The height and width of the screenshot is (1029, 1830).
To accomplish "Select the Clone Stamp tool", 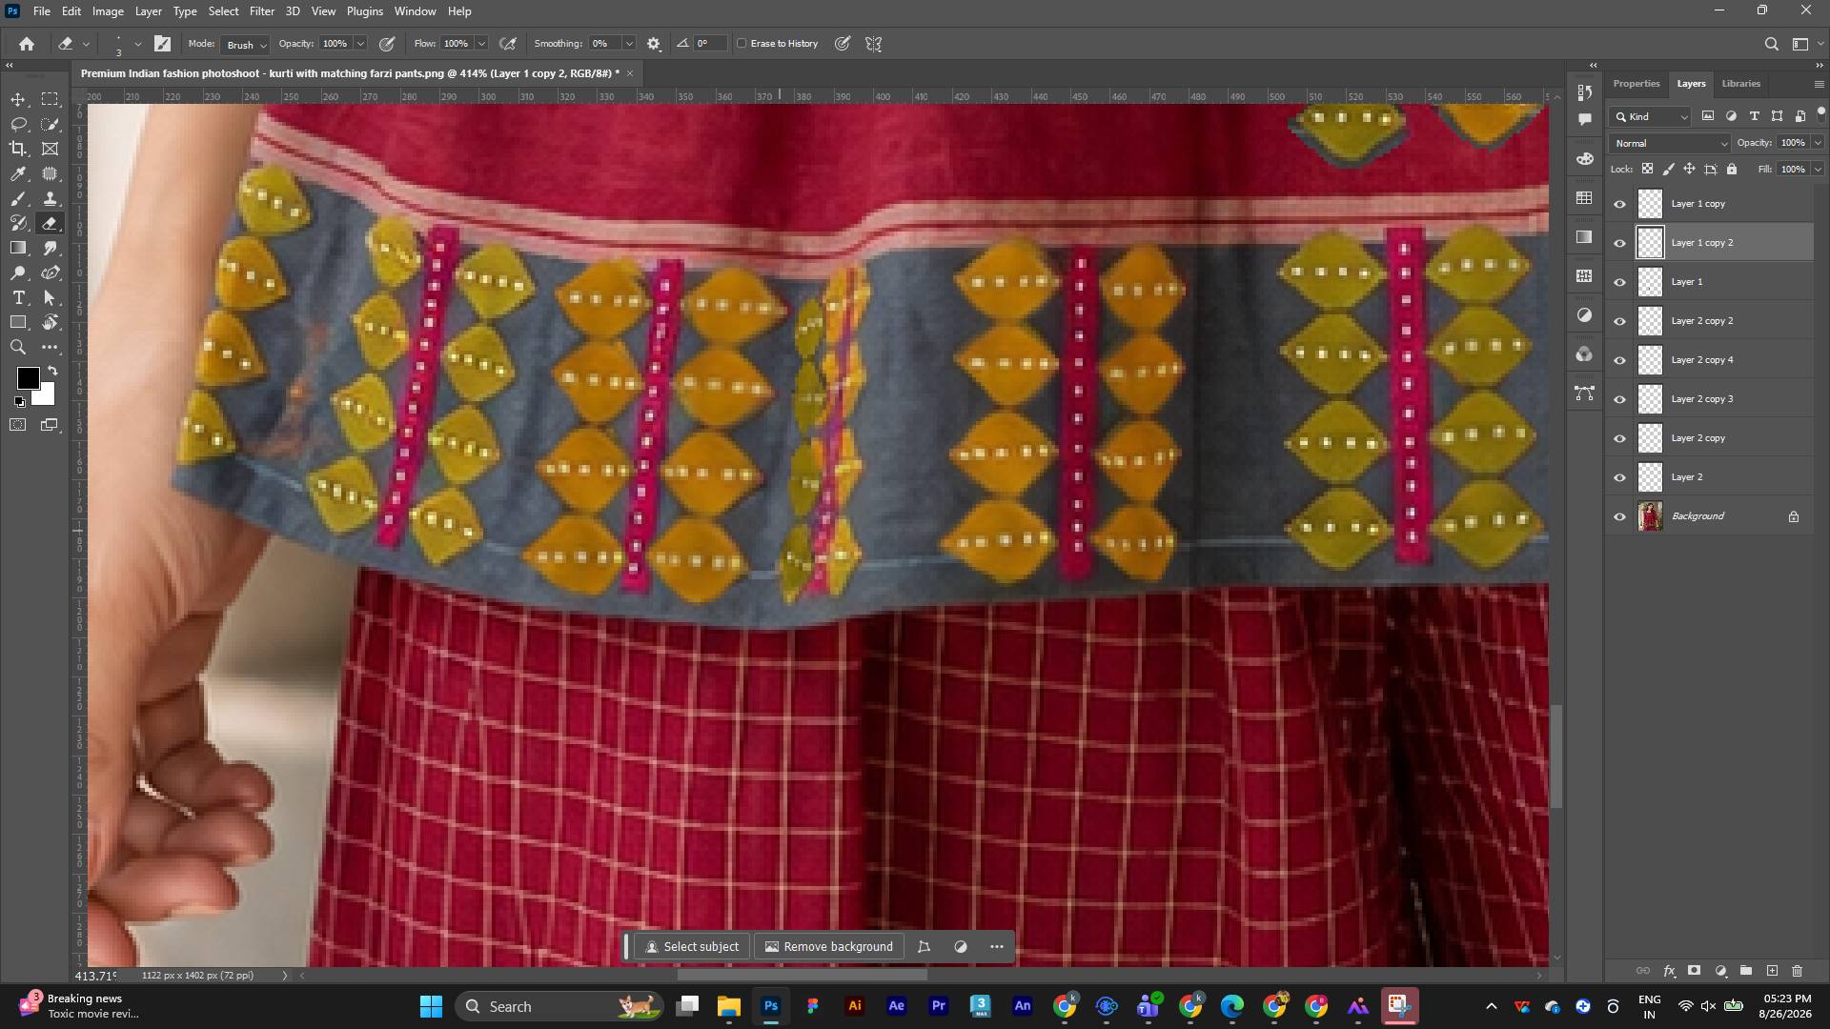I will coord(51,199).
